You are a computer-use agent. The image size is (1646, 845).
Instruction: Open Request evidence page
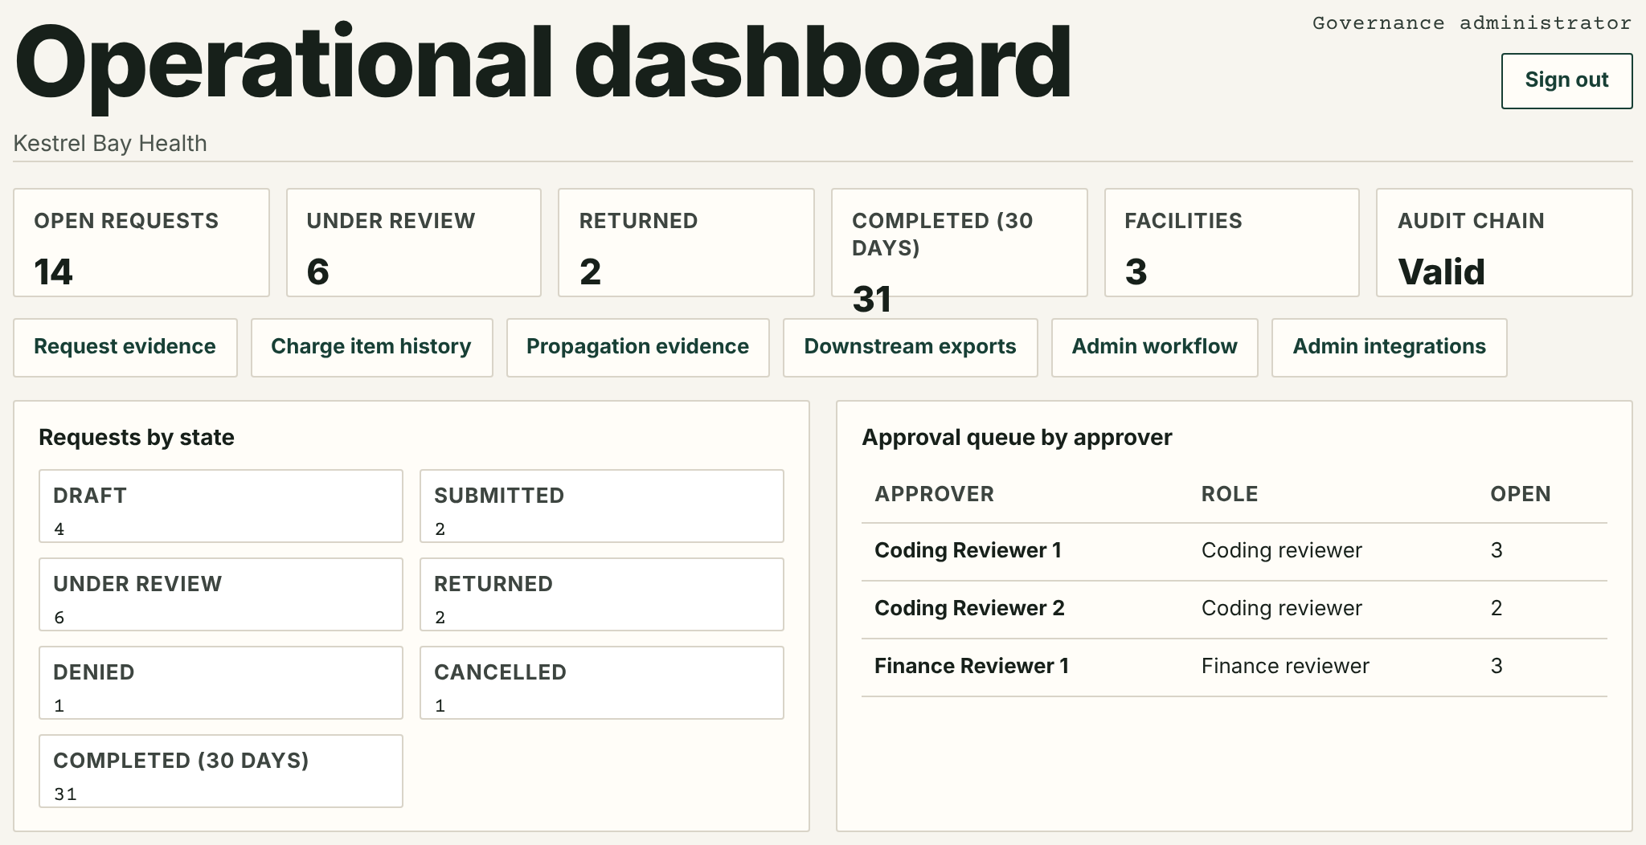[125, 347]
